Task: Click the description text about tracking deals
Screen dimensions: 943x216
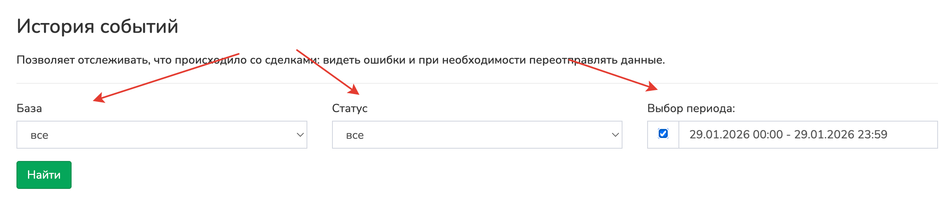Action: click(340, 60)
